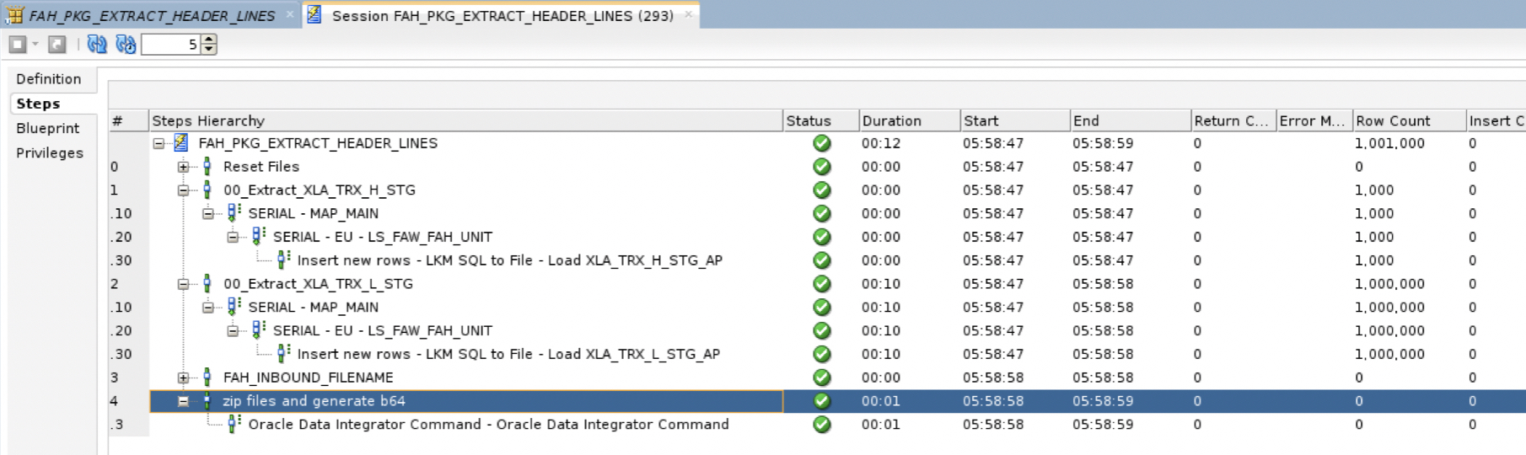Increase the refresh interval with the up arrow

point(209,40)
